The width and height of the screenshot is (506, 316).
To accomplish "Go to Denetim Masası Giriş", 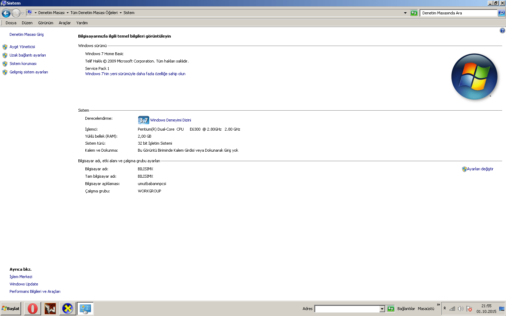I will click(x=27, y=34).
